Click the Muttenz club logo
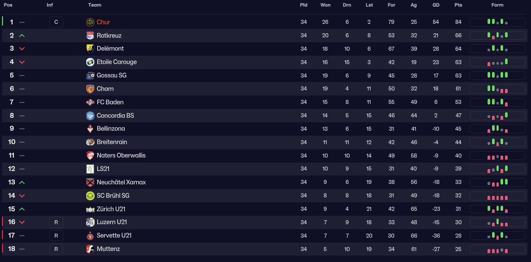The image size is (531, 262). click(90, 249)
